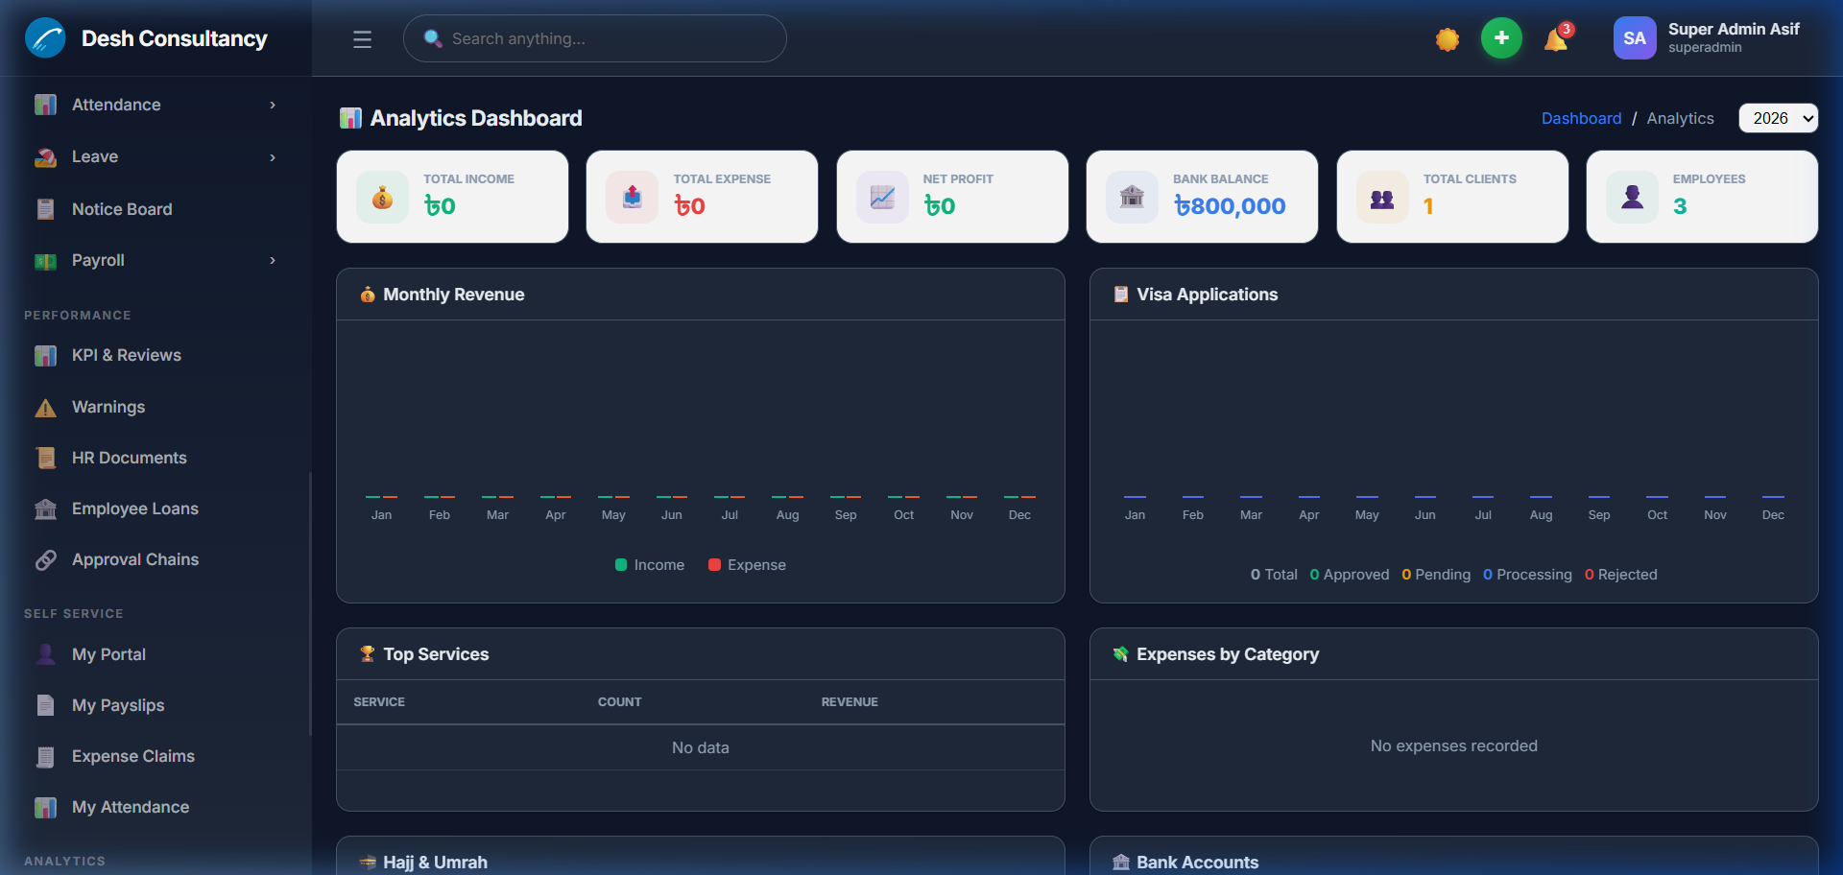This screenshot has height=875, width=1843.
Task: Focus the Search anything input field
Action: click(x=595, y=38)
